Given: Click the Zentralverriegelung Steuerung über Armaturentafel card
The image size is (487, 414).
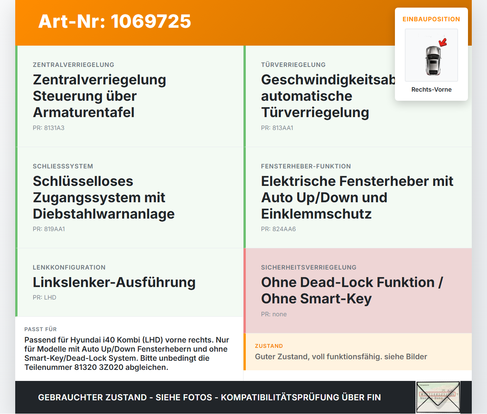Looking at the screenshot, I should pyautogui.click(x=129, y=96).
